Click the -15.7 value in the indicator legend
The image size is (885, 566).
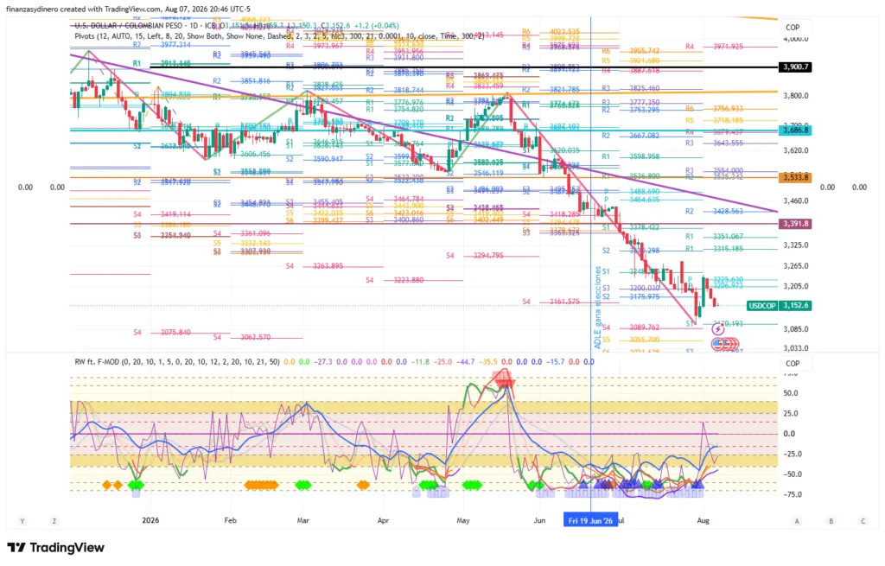(556, 362)
